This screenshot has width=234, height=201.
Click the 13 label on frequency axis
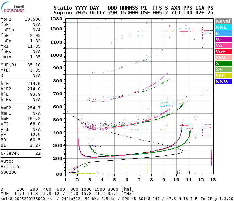[x=212, y=180]
